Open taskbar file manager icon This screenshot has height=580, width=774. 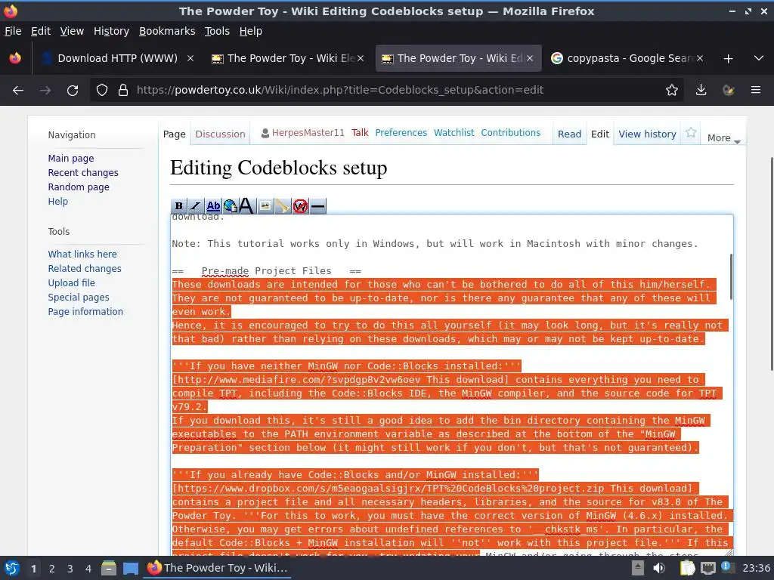coord(108,568)
